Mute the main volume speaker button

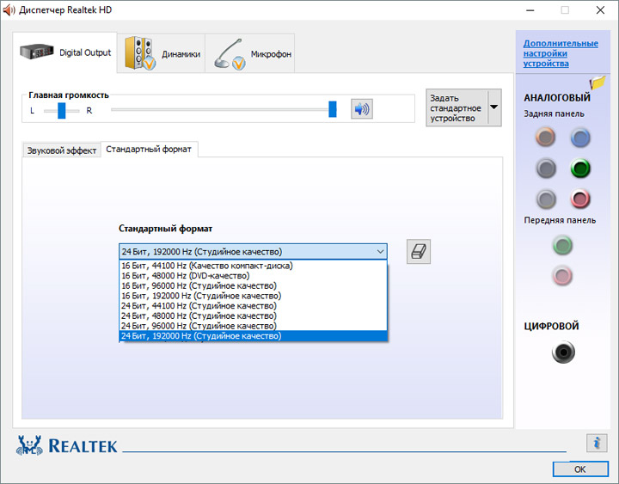point(362,109)
